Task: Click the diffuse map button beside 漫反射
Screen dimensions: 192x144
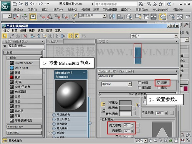Action: point(134,108)
